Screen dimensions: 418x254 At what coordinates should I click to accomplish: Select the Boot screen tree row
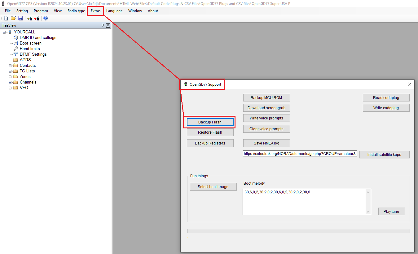pos(30,43)
